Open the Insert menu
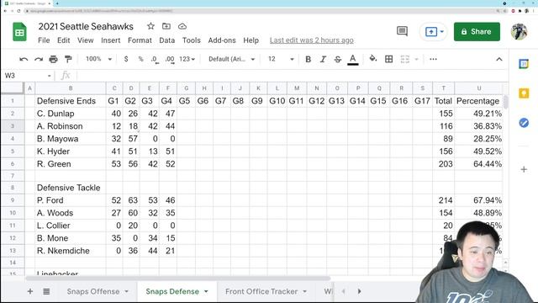This screenshot has width=538, height=303. coord(110,40)
